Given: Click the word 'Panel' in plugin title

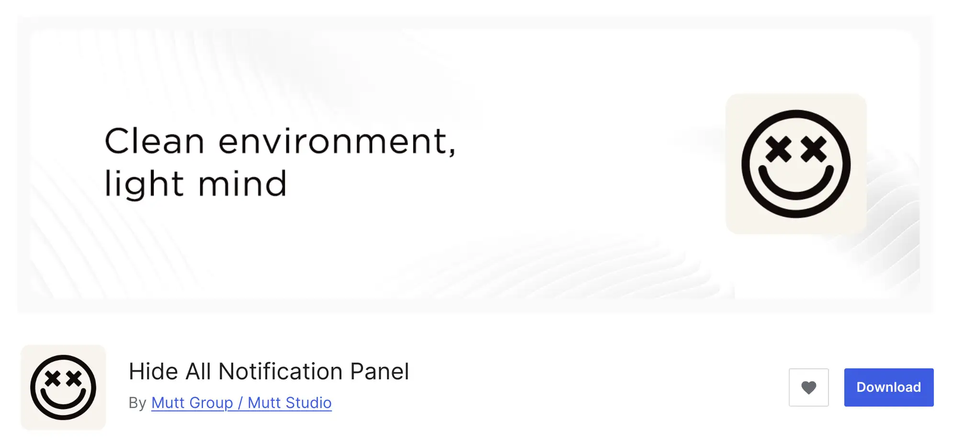Looking at the screenshot, I should 379,372.
